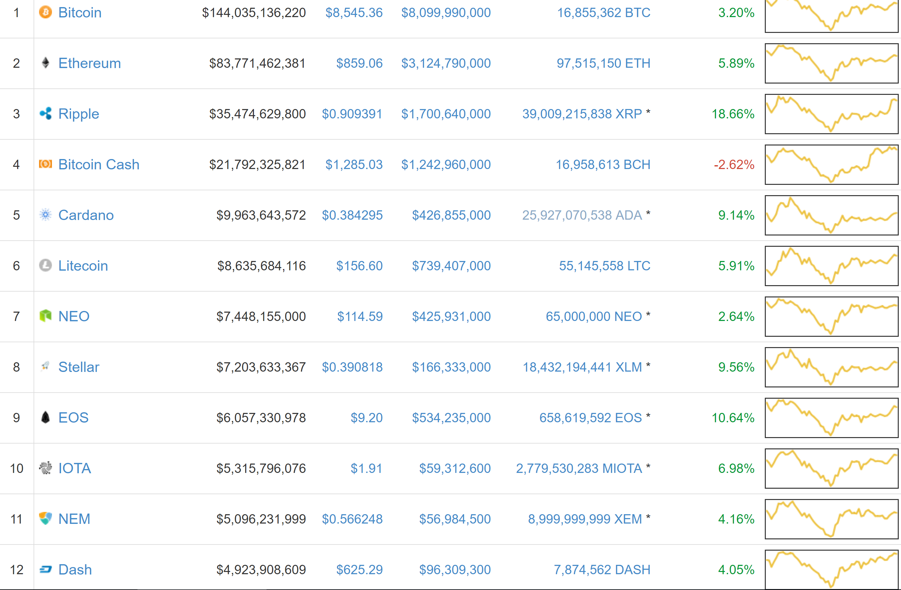The image size is (901, 590).
Task: Click the Litecoin logo icon
Action: [x=46, y=265]
